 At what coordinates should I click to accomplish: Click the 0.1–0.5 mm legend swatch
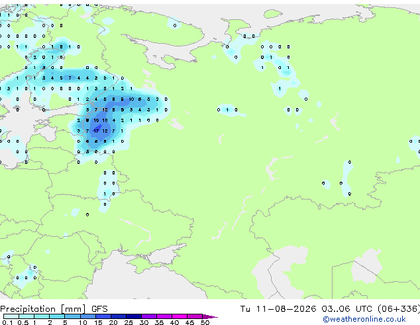click(11, 316)
